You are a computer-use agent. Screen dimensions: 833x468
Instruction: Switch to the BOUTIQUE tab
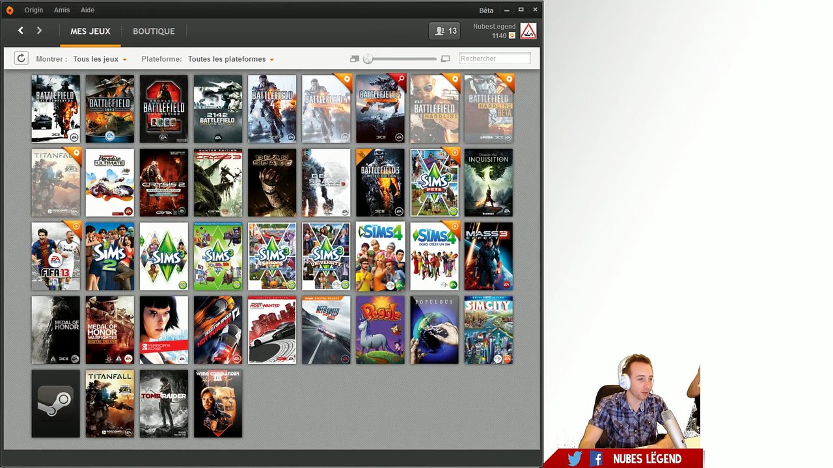(x=154, y=31)
